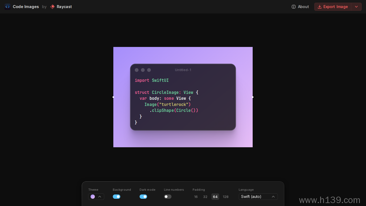
Task: Enable the Line numbers switch
Action: point(168,197)
